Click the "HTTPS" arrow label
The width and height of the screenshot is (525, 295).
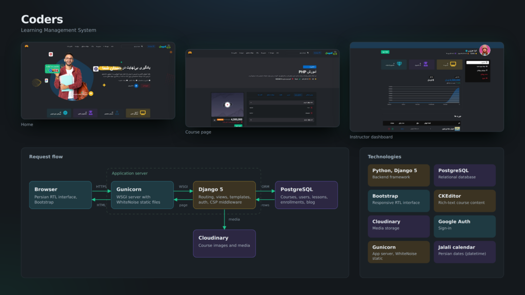tap(101, 186)
